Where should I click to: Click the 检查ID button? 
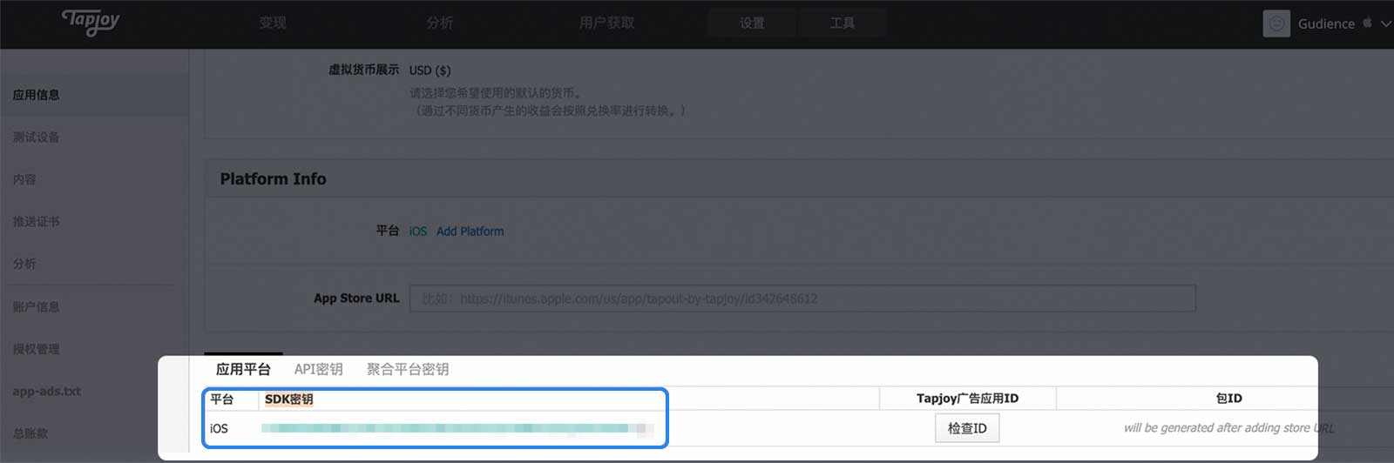tap(967, 428)
